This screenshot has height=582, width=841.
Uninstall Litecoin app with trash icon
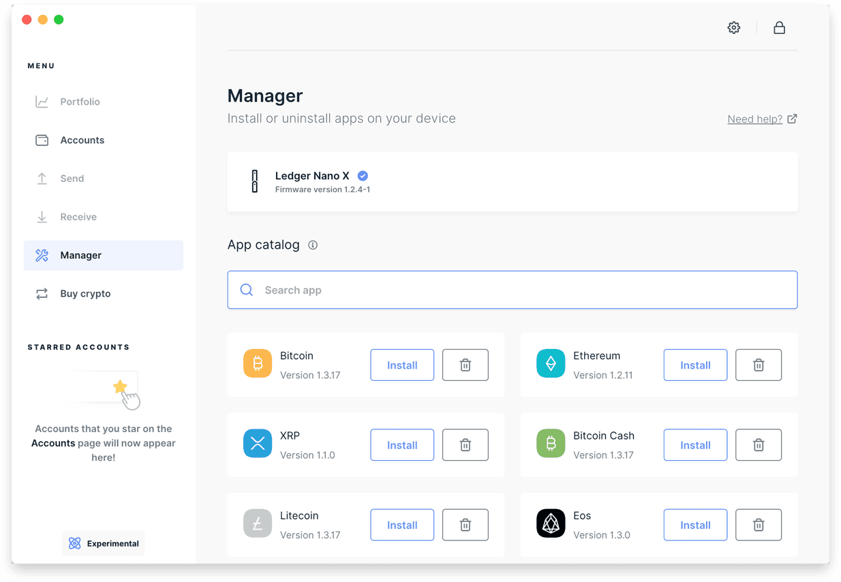(465, 525)
